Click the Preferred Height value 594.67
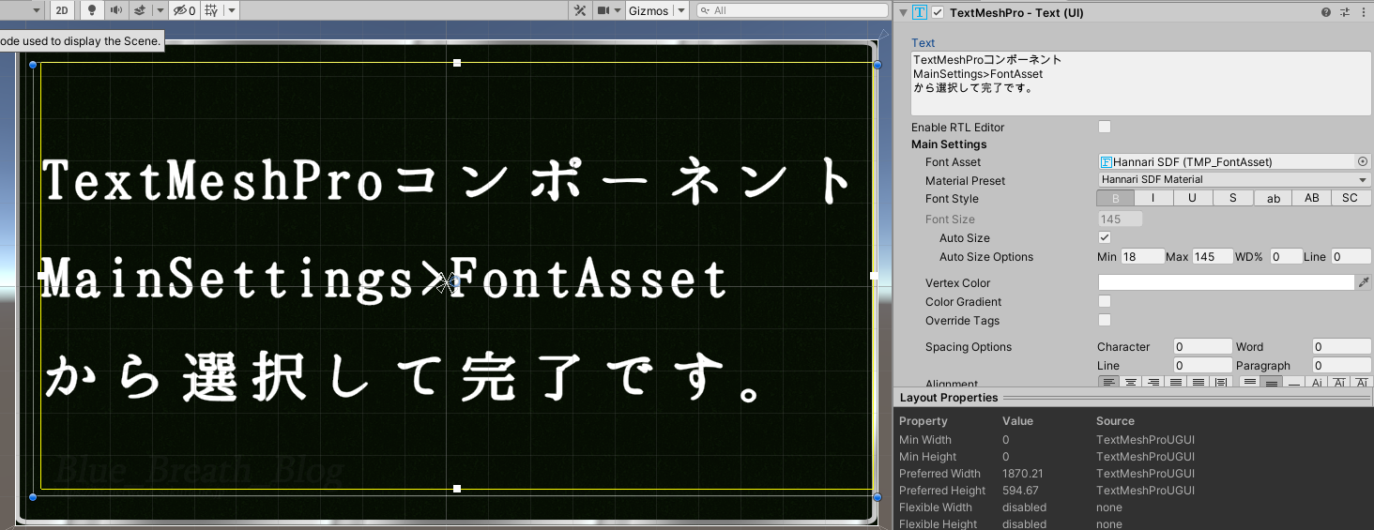 pos(1021,491)
